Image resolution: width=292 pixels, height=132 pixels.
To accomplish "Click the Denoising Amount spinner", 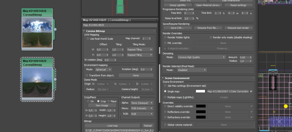I will 250,58.
